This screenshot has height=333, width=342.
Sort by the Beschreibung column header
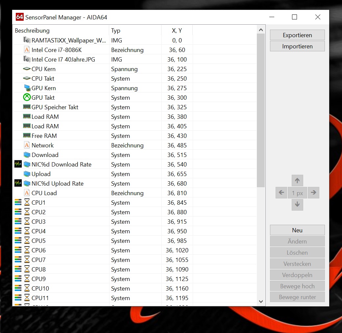pyautogui.click(x=61, y=30)
